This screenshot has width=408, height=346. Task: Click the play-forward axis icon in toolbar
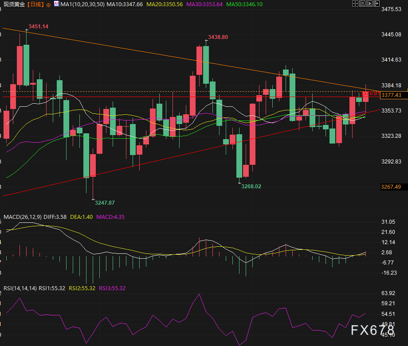click(x=369, y=4)
